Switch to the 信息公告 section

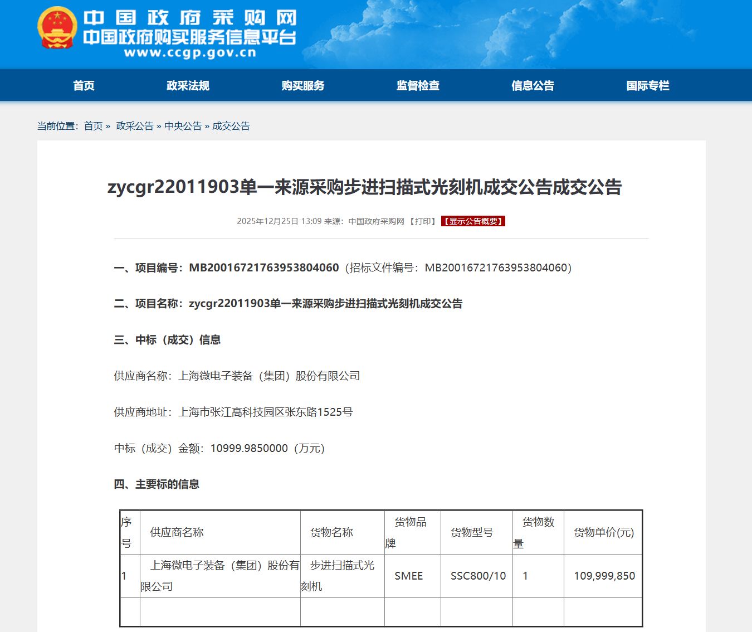point(533,85)
